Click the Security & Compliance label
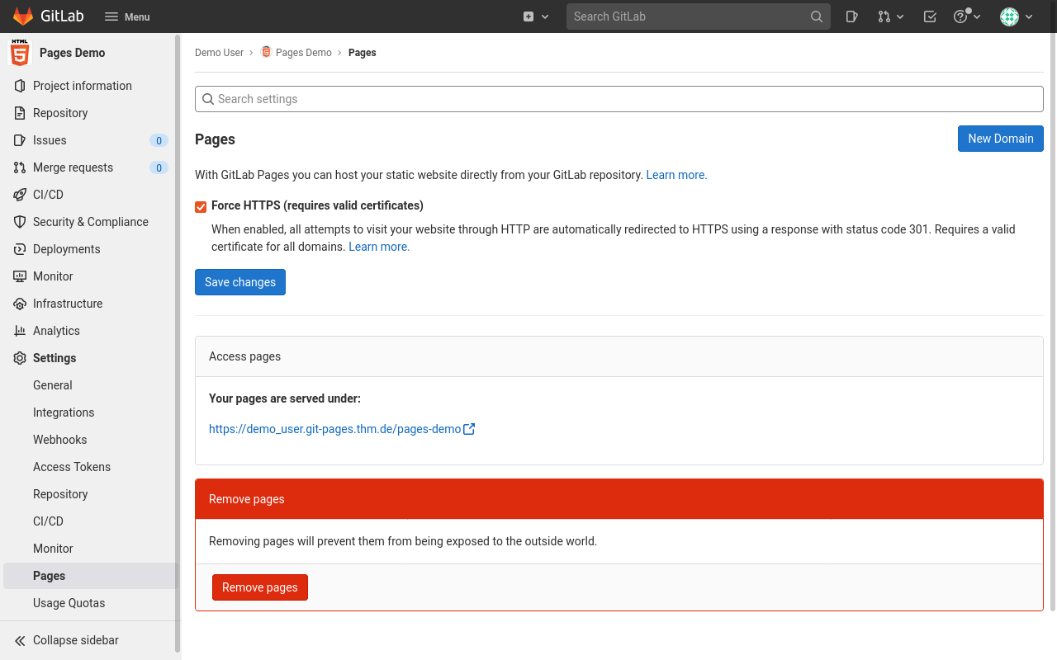1057x660 pixels. click(91, 222)
